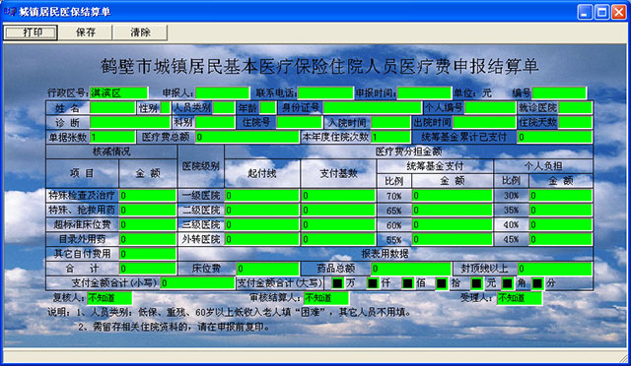Click the 身份证号 input field
The height and width of the screenshot is (366, 631).
tap(372, 107)
